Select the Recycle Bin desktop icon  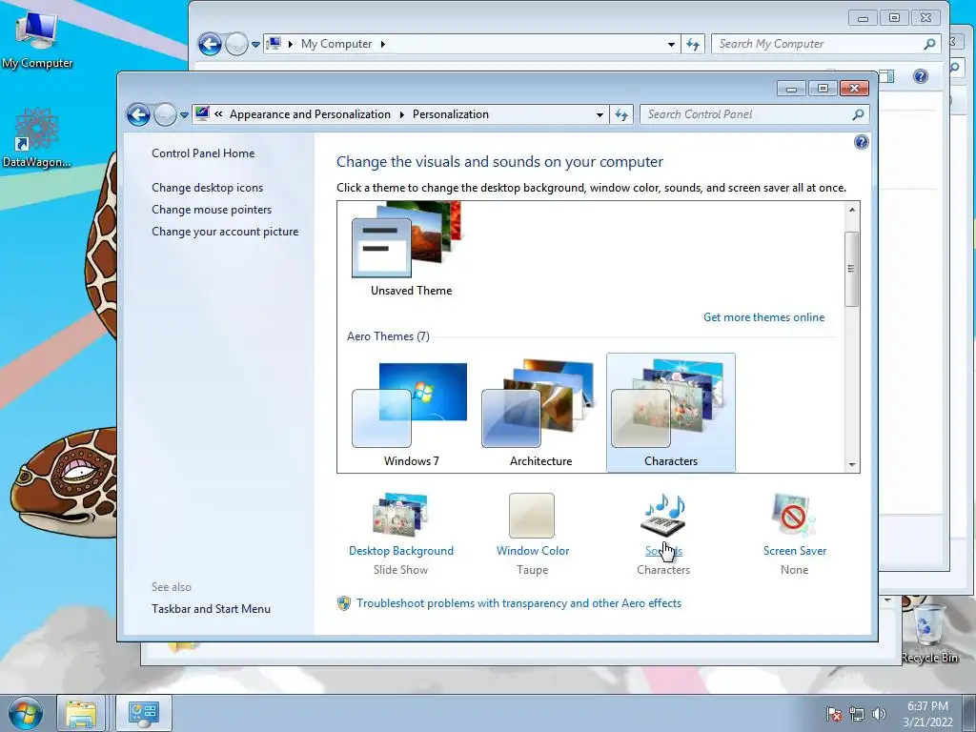point(928,634)
